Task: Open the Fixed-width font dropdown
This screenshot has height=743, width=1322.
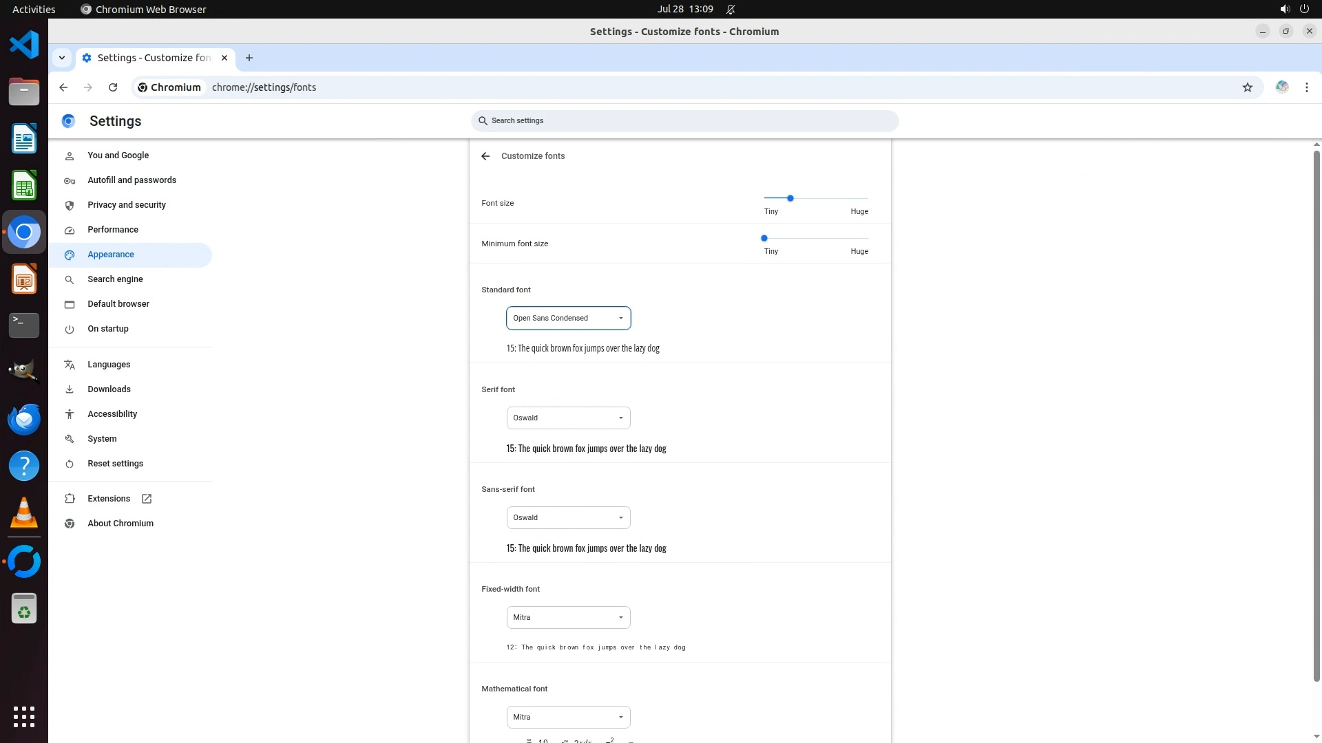Action: tap(568, 618)
